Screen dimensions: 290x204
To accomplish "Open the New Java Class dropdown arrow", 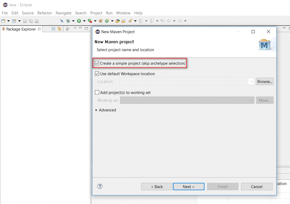I will tap(112, 21).
